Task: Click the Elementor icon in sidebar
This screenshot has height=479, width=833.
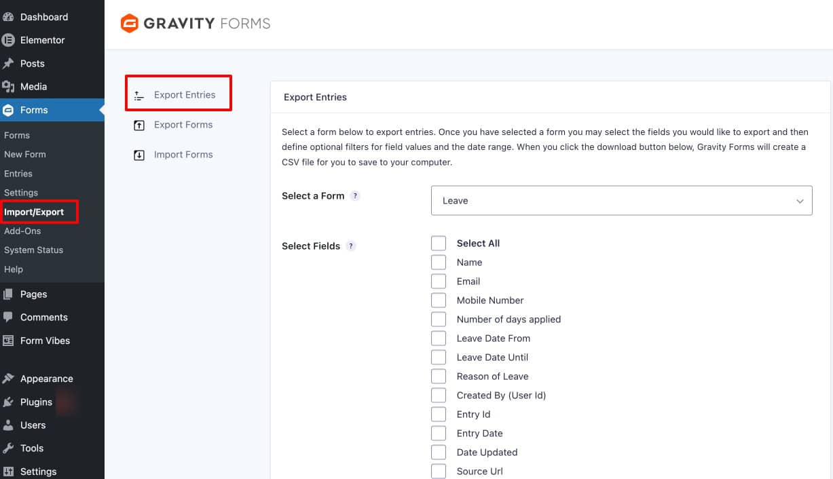Action: tap(9, 40)
